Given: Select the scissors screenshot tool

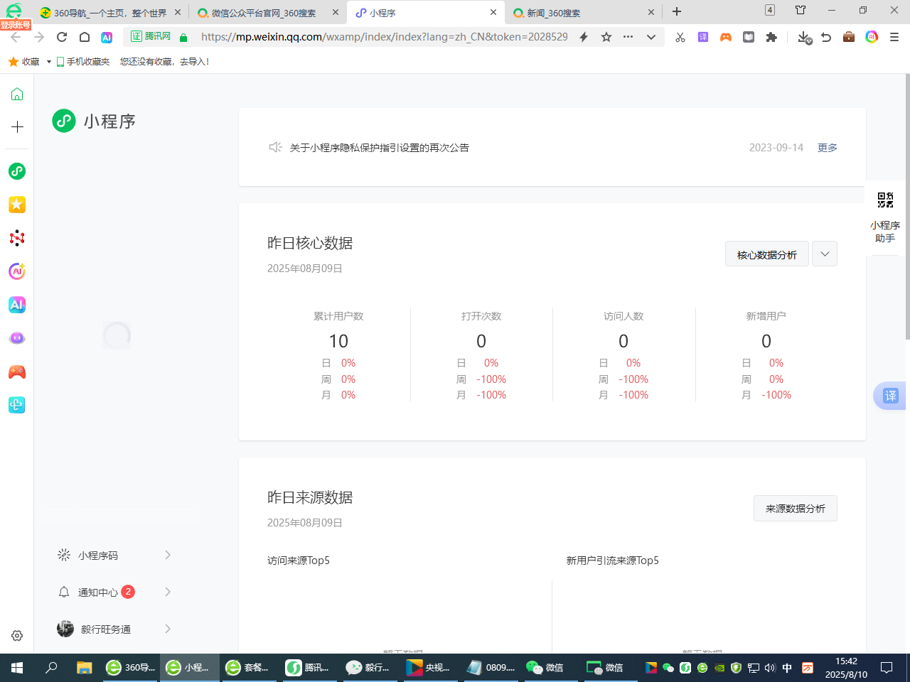Looking at the screenshot, I should [680, 37].
